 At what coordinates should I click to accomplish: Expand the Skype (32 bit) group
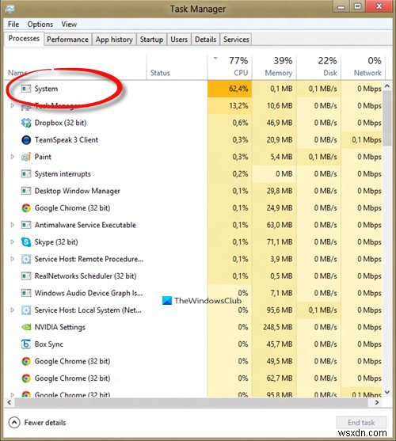click(x=12, y=241)
